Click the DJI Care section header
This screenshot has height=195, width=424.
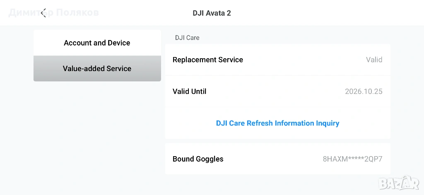[x=187, y=38]
